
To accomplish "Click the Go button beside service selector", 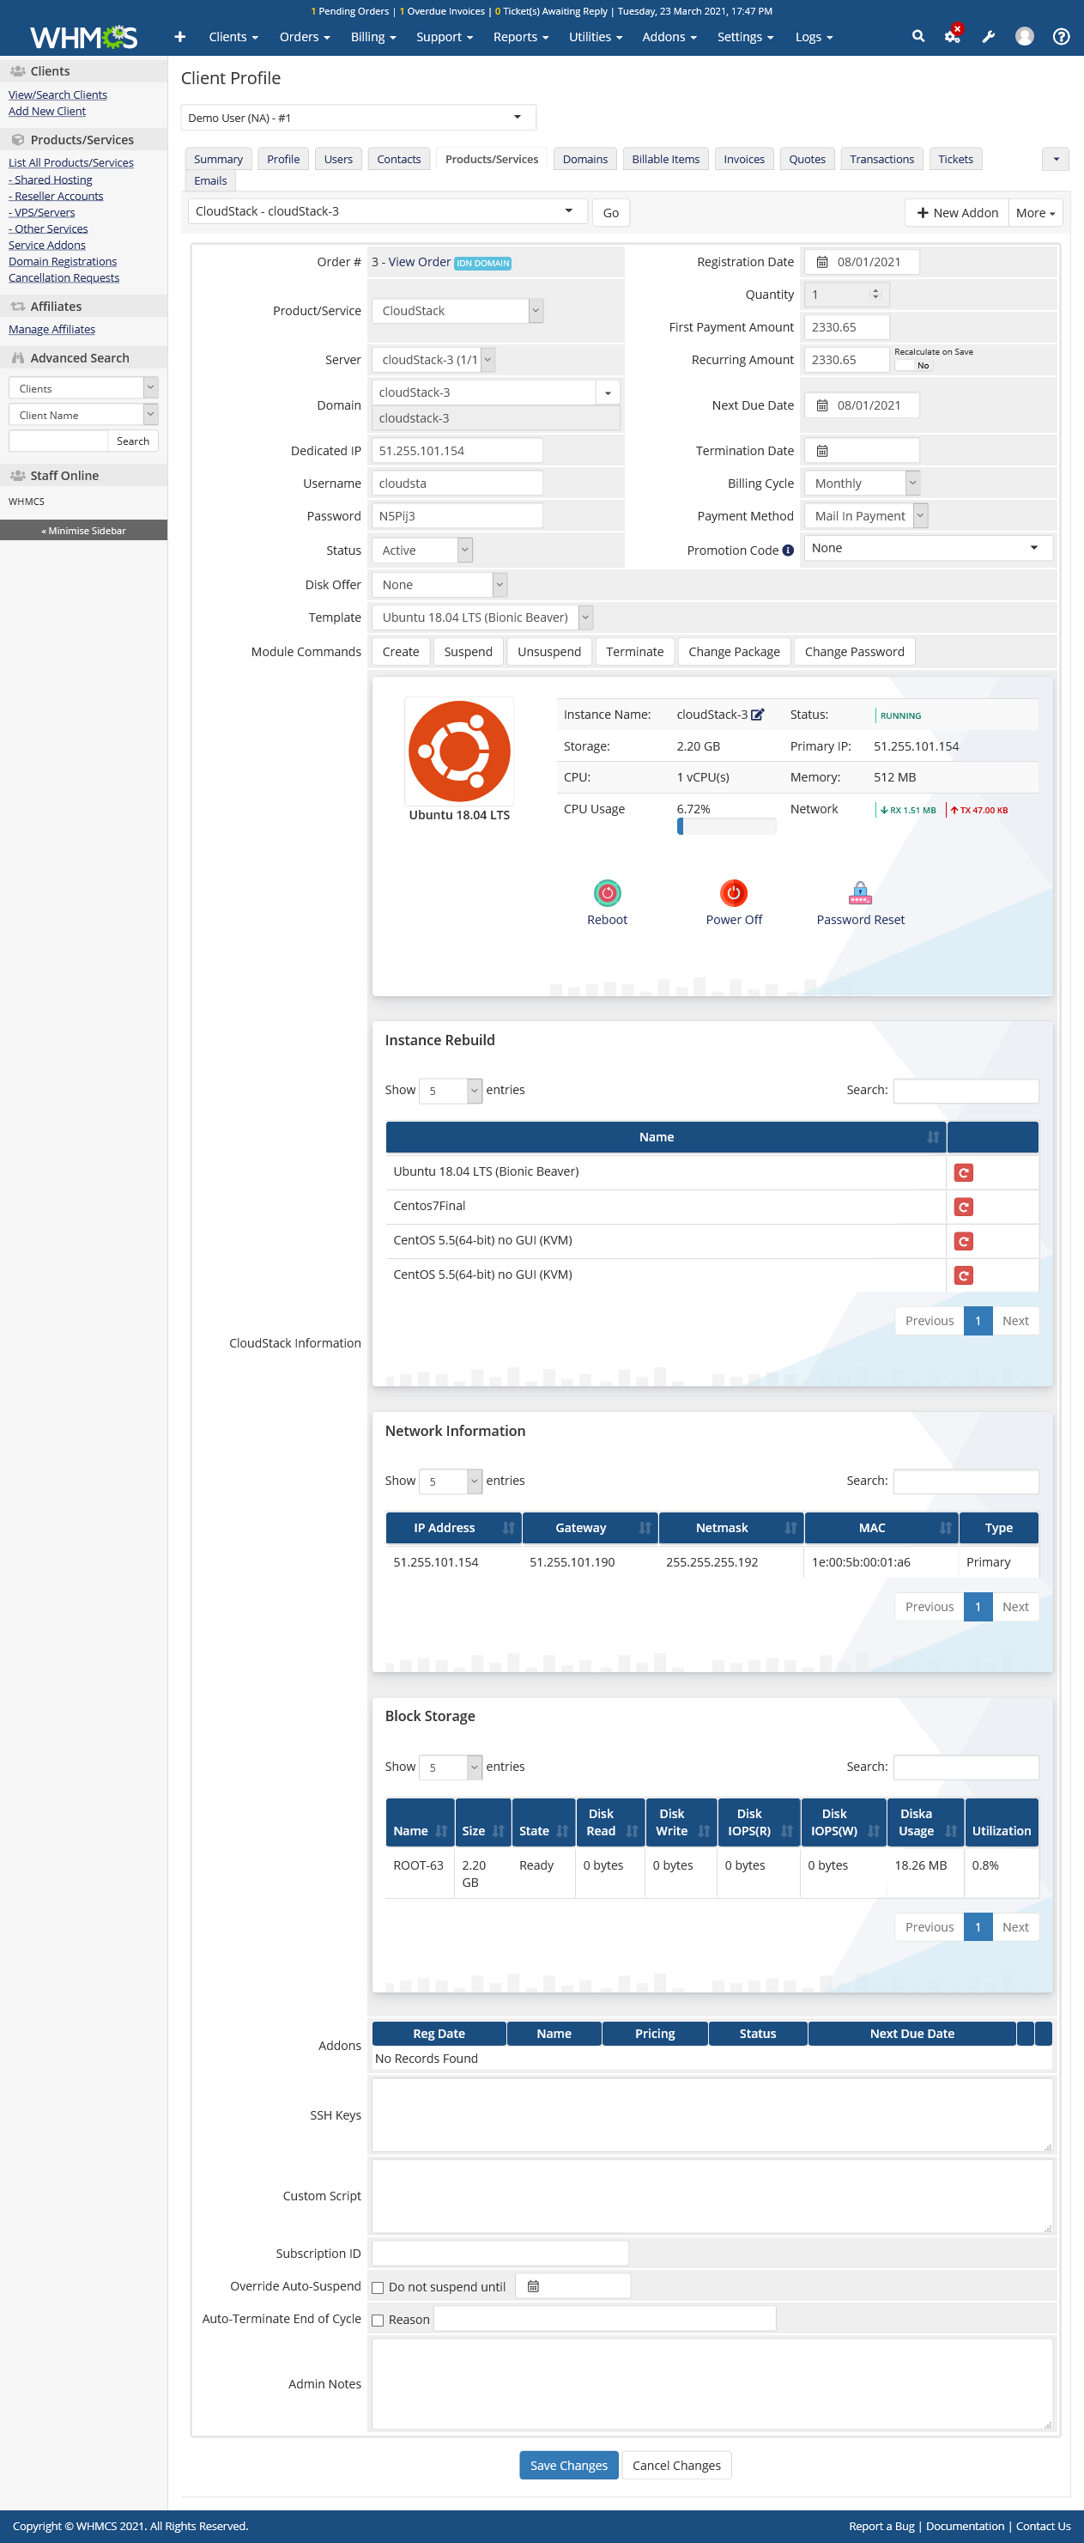I will click(x=610, y=212).
